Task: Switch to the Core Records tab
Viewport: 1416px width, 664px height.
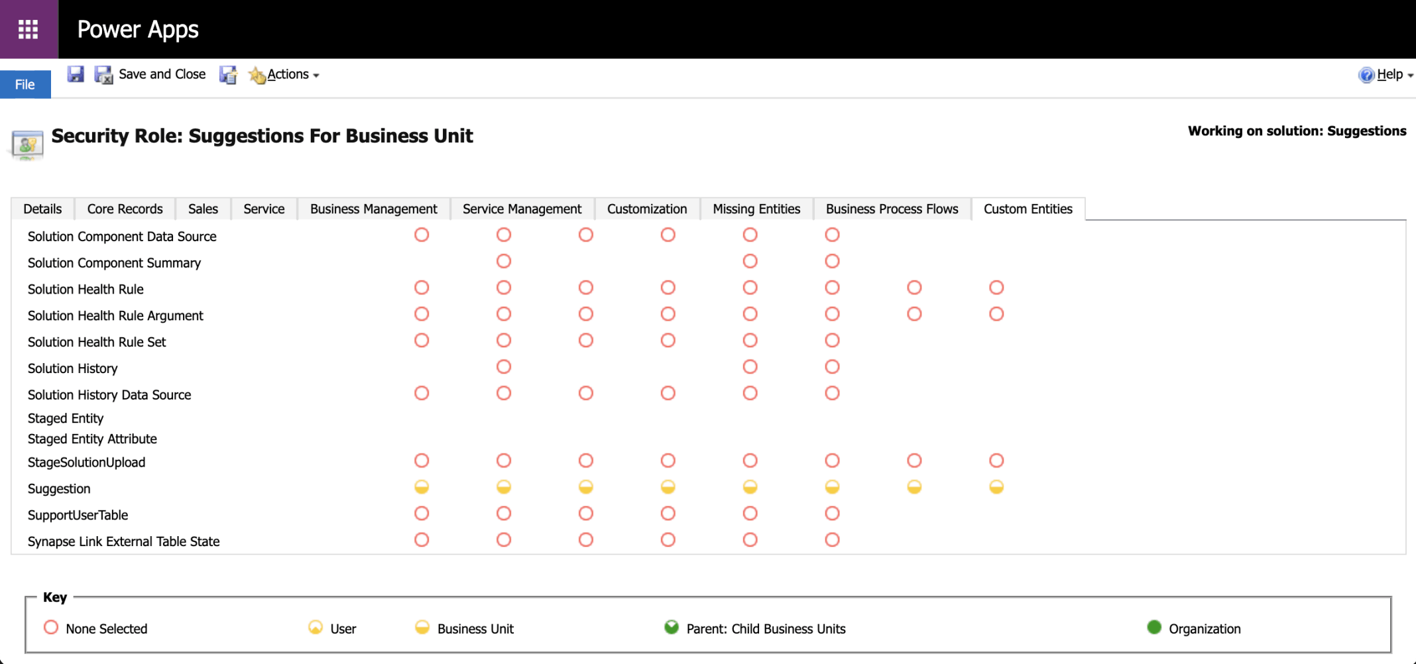Action: click(125, 209)
